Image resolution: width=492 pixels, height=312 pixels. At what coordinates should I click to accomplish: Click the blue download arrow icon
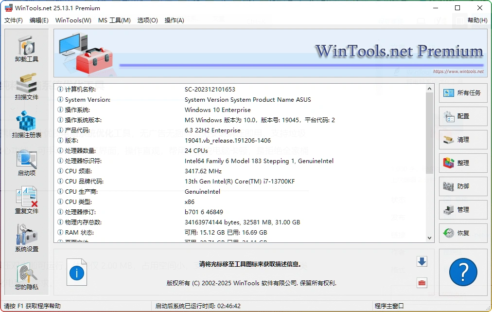click(x=421, y=261)
